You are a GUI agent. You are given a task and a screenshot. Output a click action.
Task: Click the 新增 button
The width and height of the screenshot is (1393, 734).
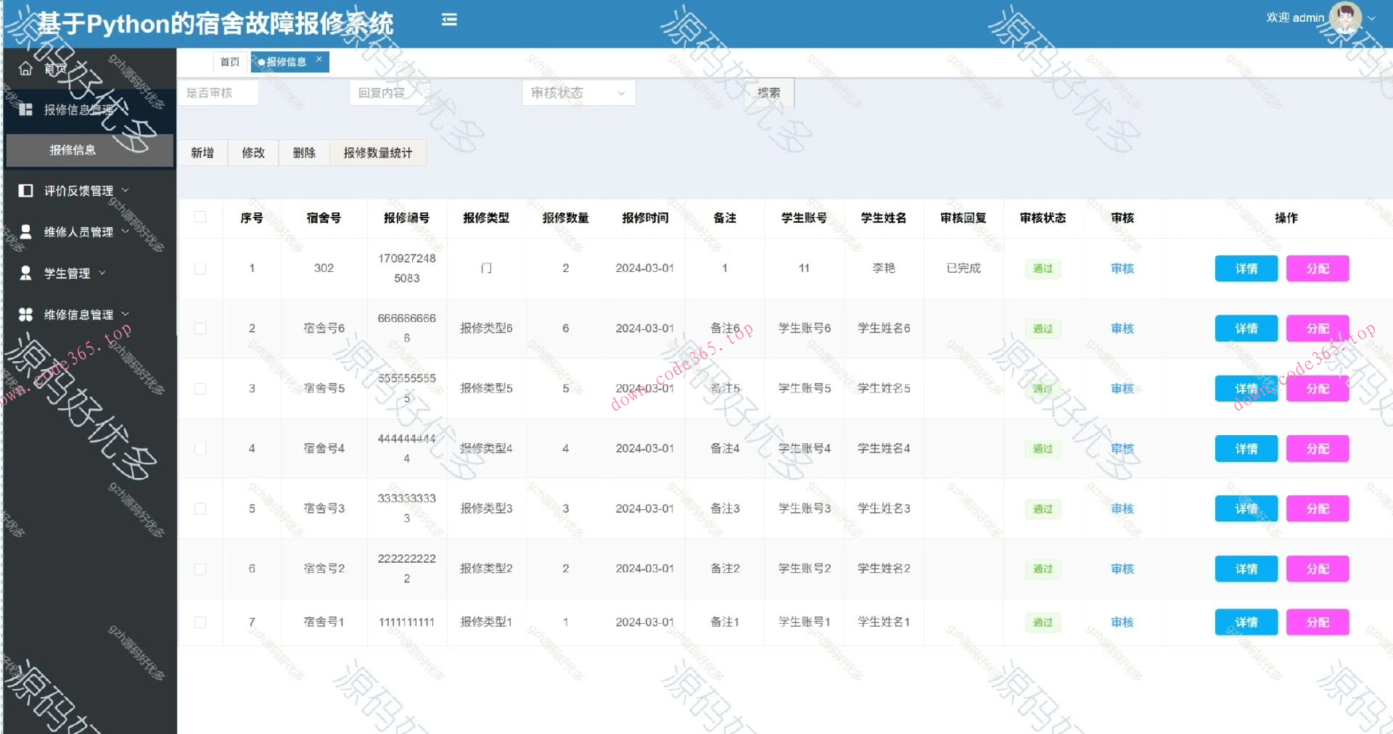click(x=203, y=152)
